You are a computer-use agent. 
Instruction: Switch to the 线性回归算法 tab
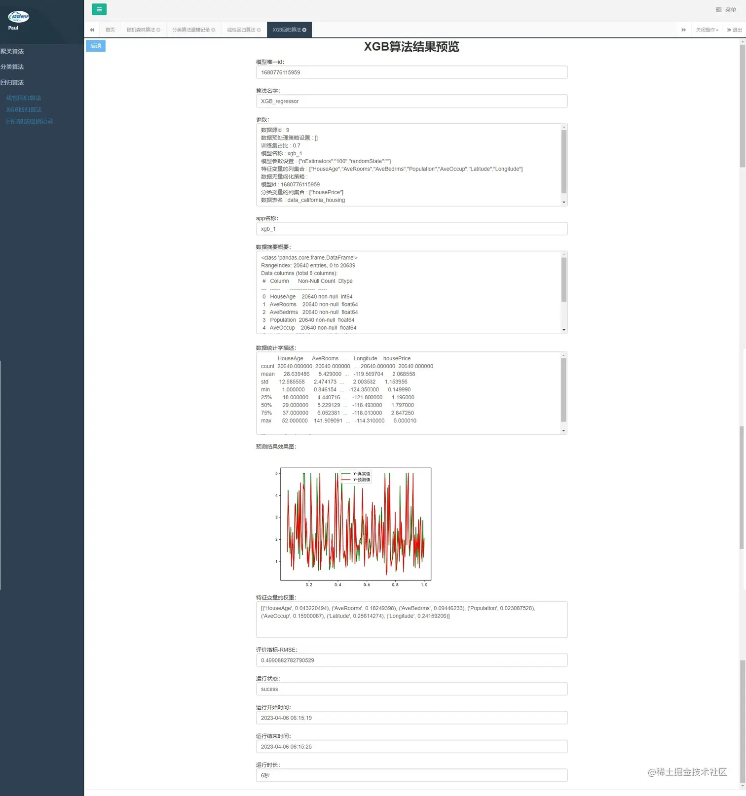tap(241, 30)
